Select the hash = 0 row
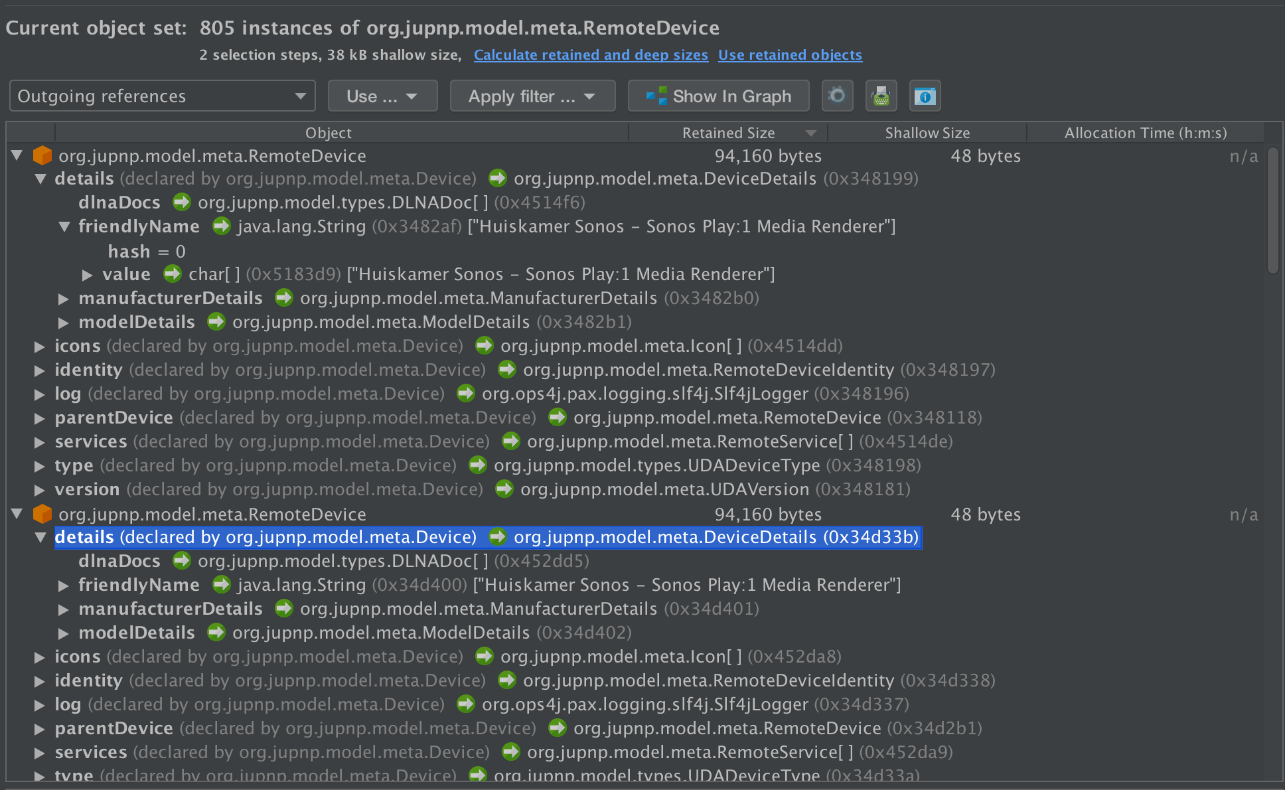The width and height of the screenshot is (1285, 790). click(x=147, y=252)
